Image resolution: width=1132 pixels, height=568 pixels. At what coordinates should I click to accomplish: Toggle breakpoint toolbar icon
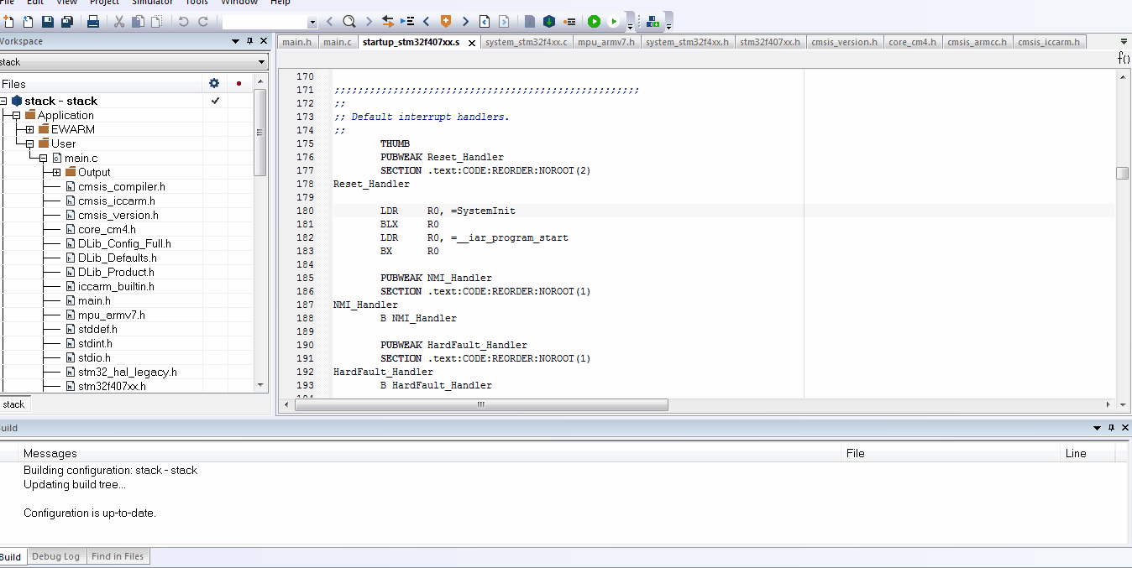(569, 21)
